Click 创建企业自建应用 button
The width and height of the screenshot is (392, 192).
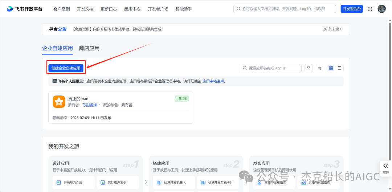(x=66, y=68)
